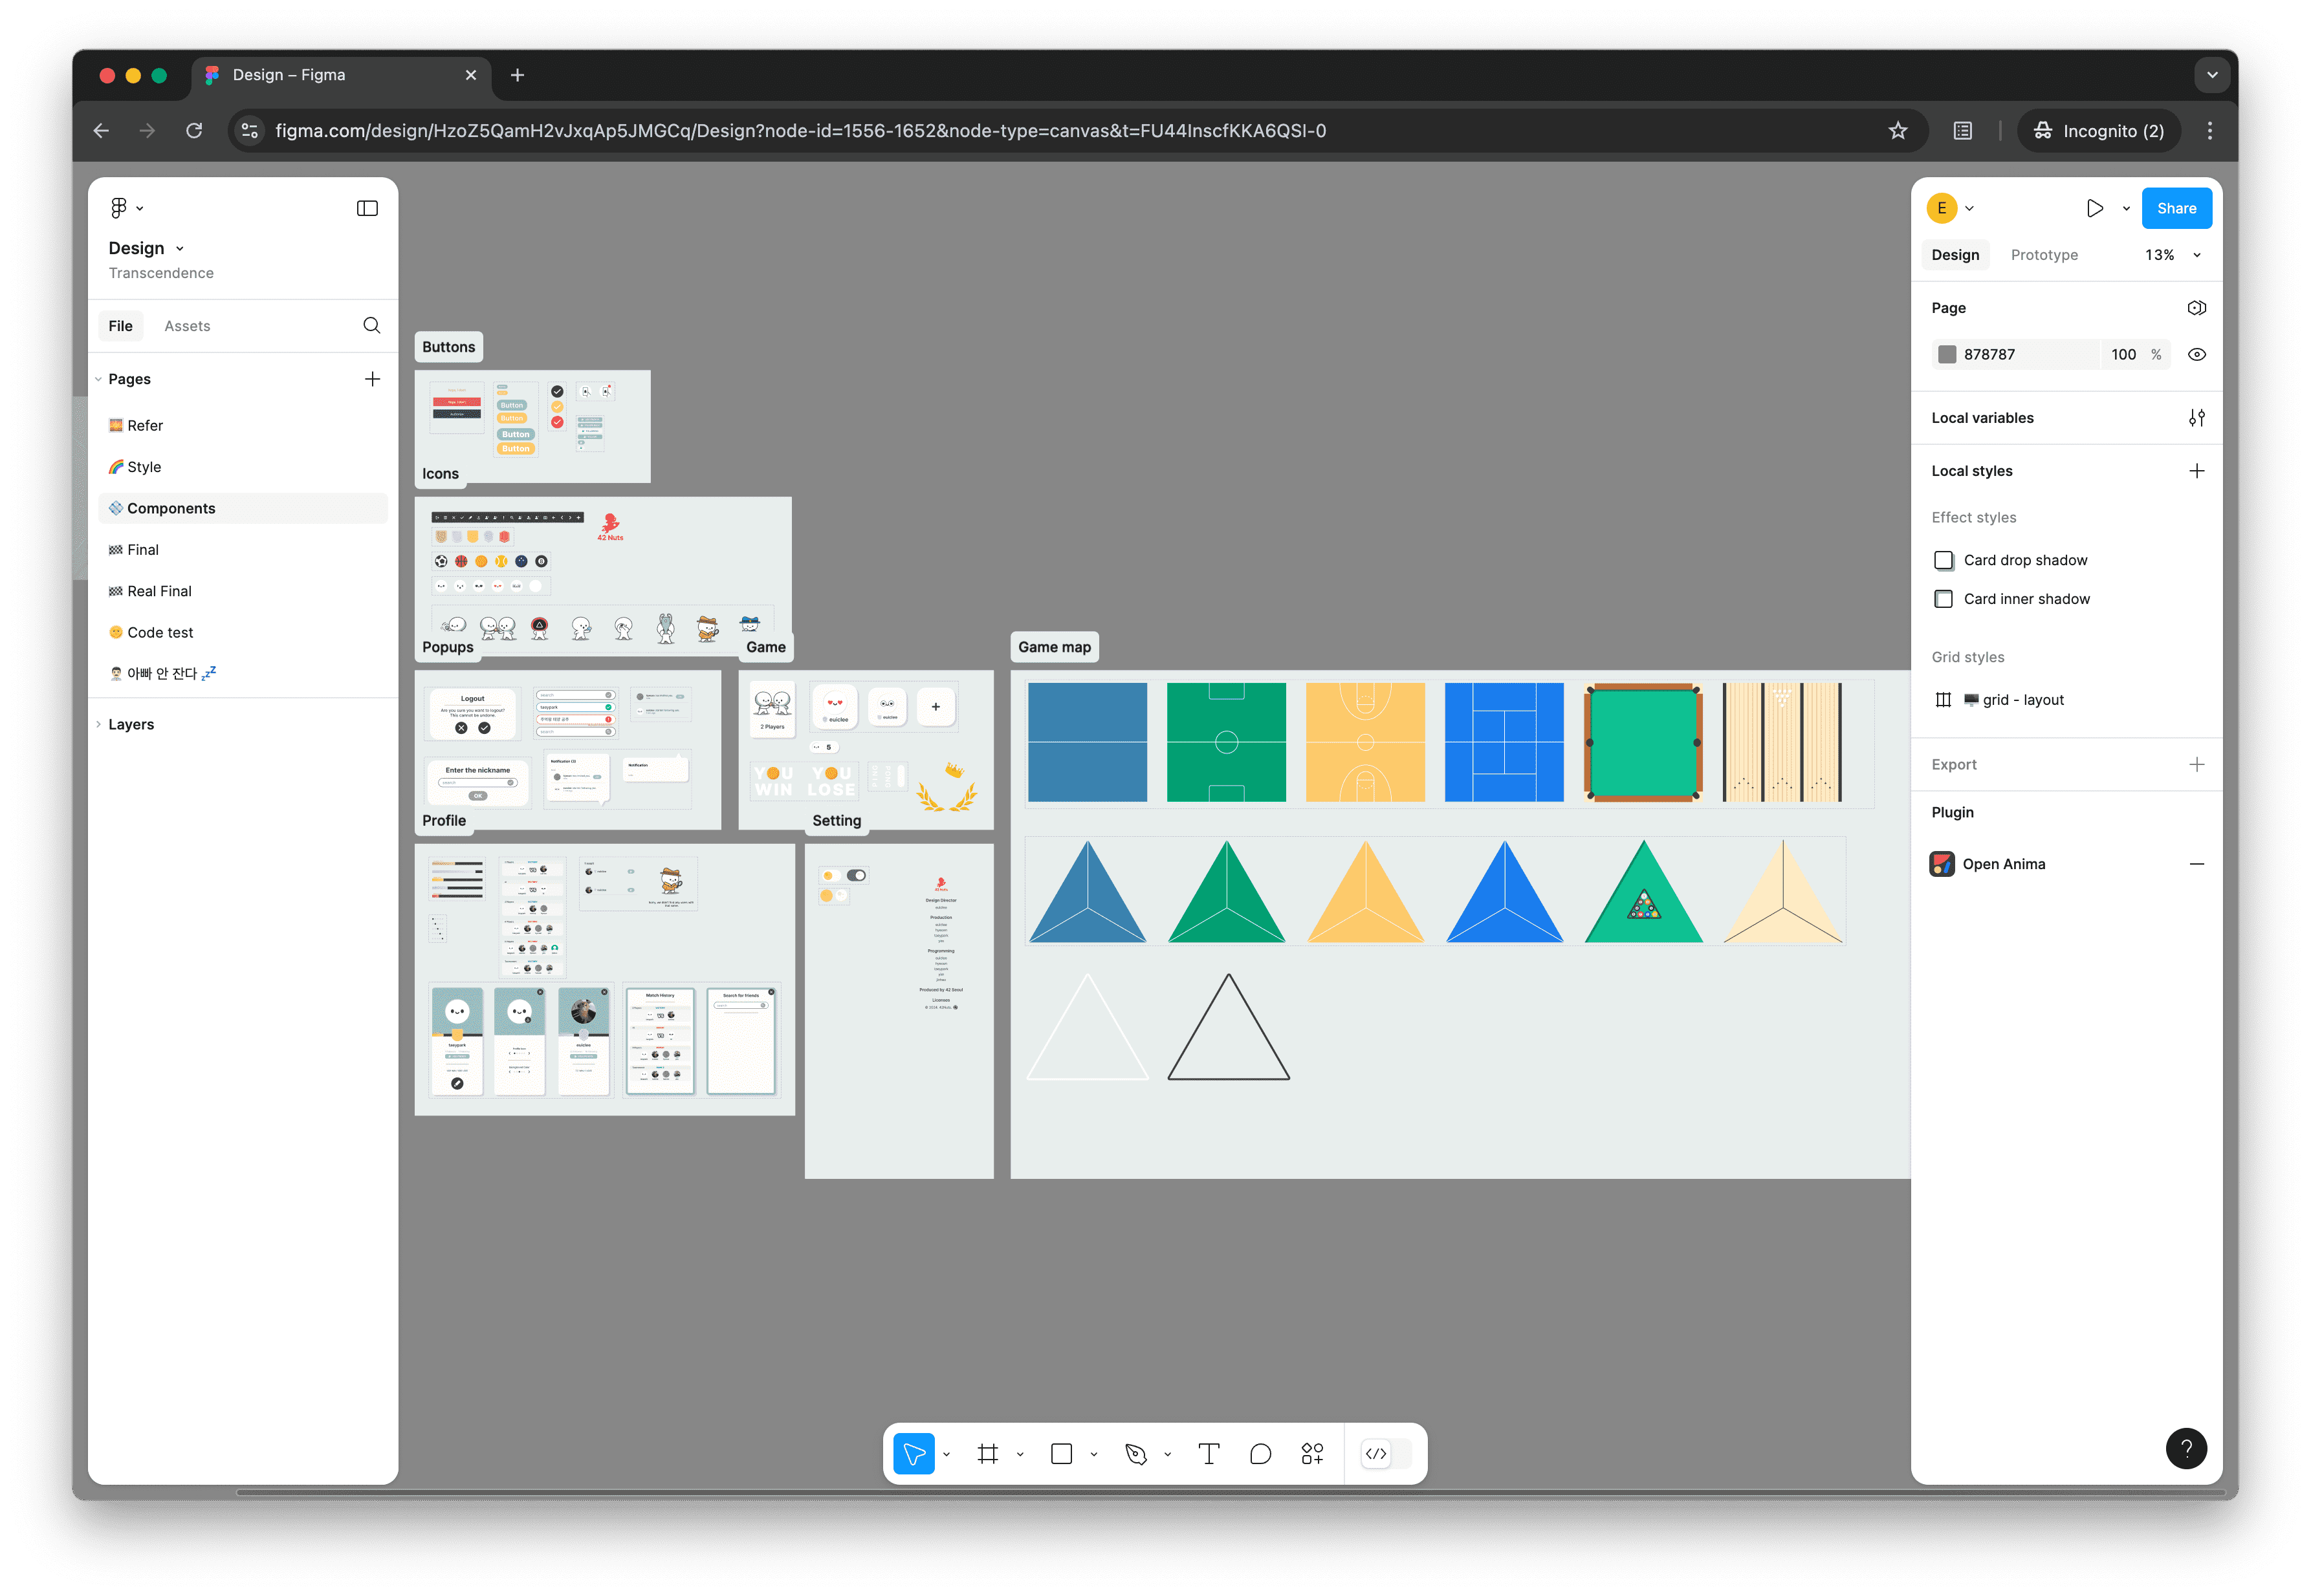This screenshot has height=1596, width=2311.
Task: Edit the page opacity value 100
Action: point(2123,354)
